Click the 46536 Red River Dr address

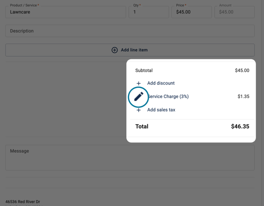coord(23,201)
